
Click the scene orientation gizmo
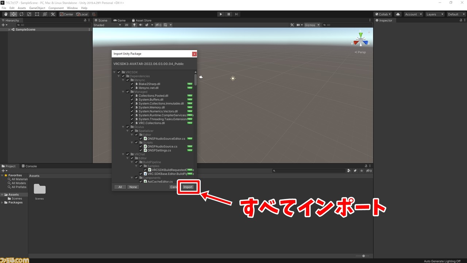coord(361,39)
